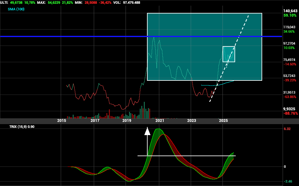Image resolution: width=299 pixels, height=186 pixels.
Task: Click the 10,78% change next to ULTI
Action: point(30,3)
